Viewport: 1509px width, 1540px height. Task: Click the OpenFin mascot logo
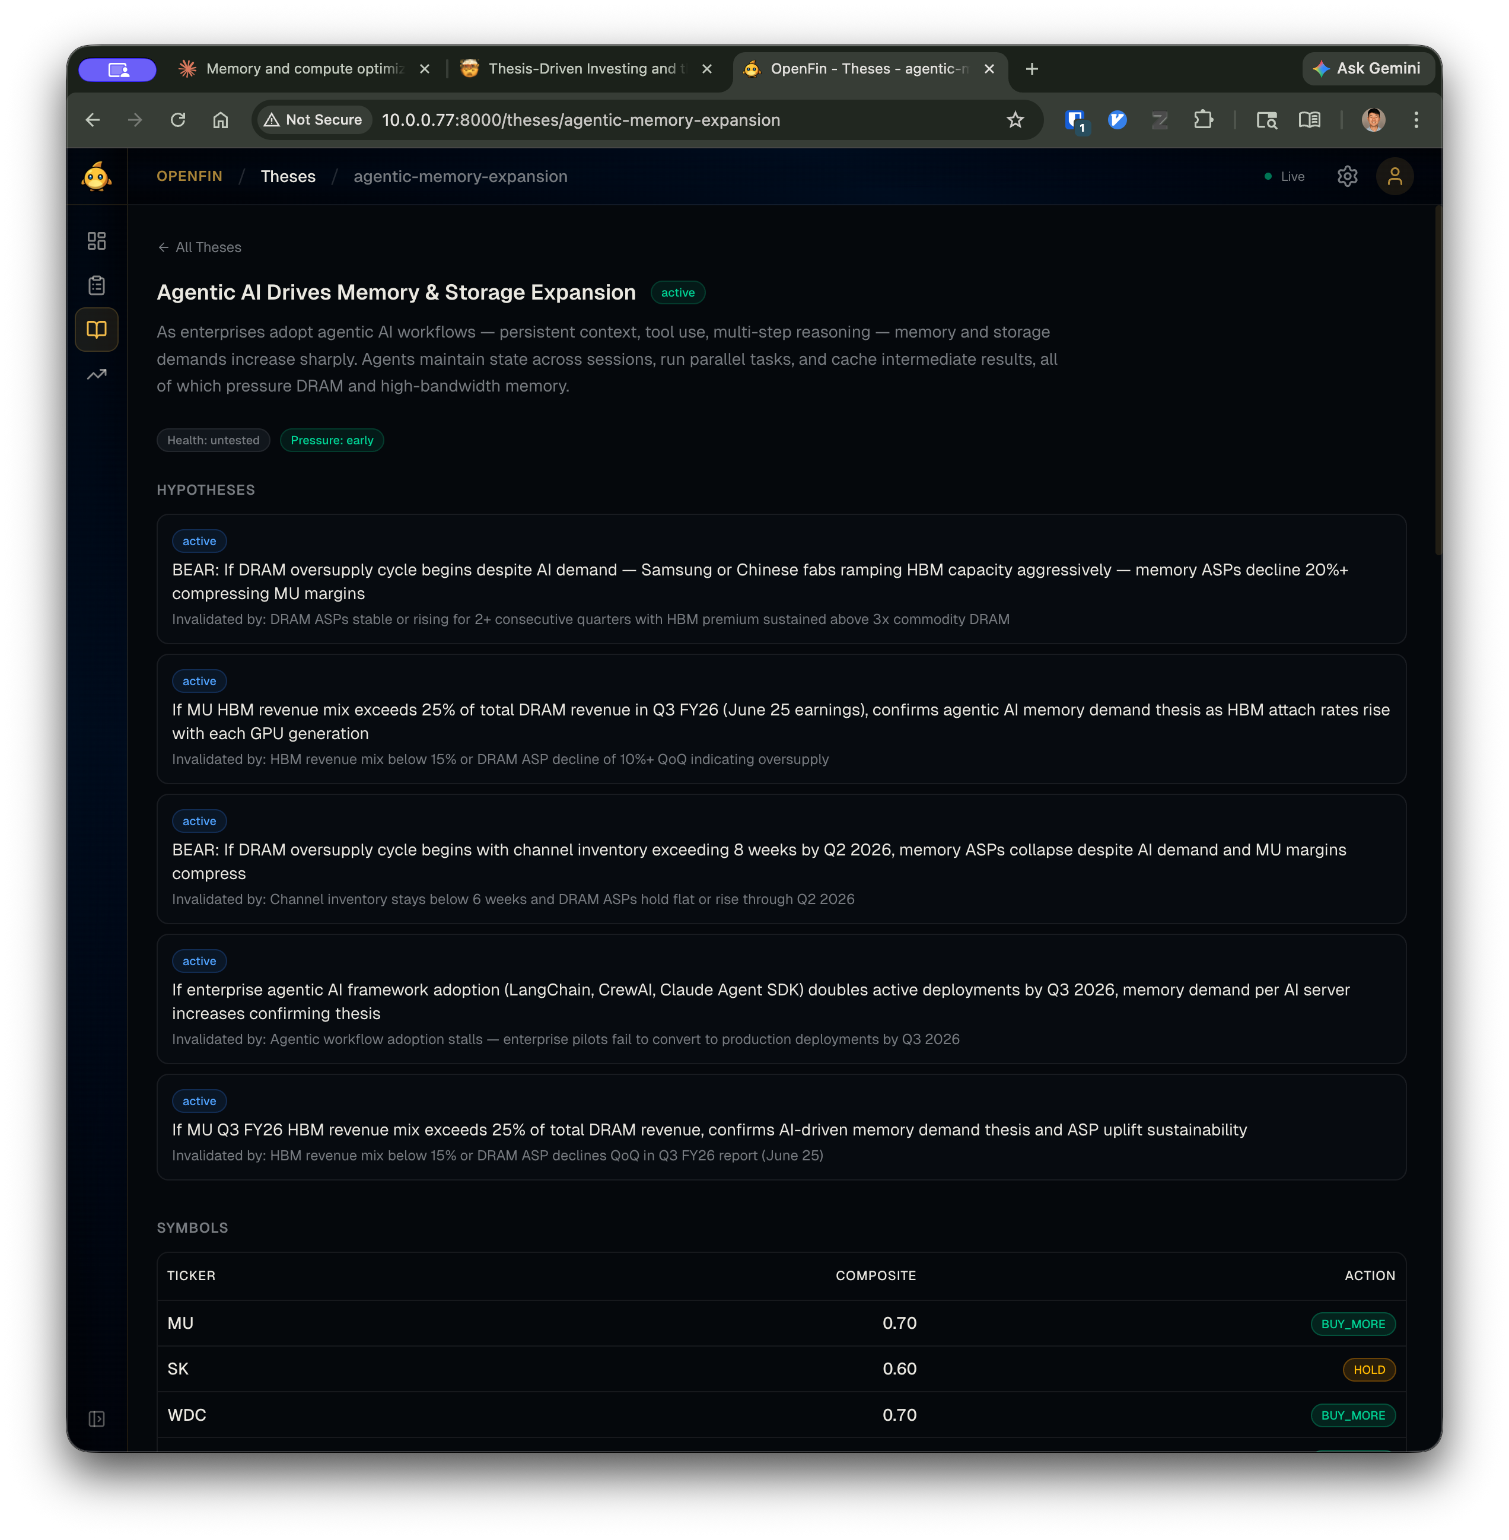click(x=97, y=176)
